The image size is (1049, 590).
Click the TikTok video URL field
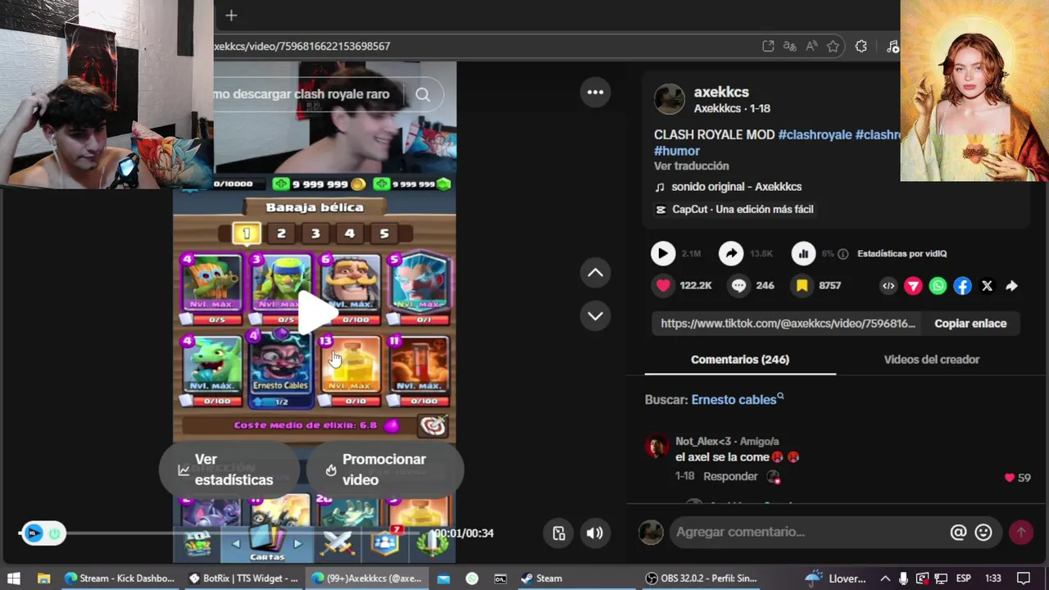[x=788, y=324]
